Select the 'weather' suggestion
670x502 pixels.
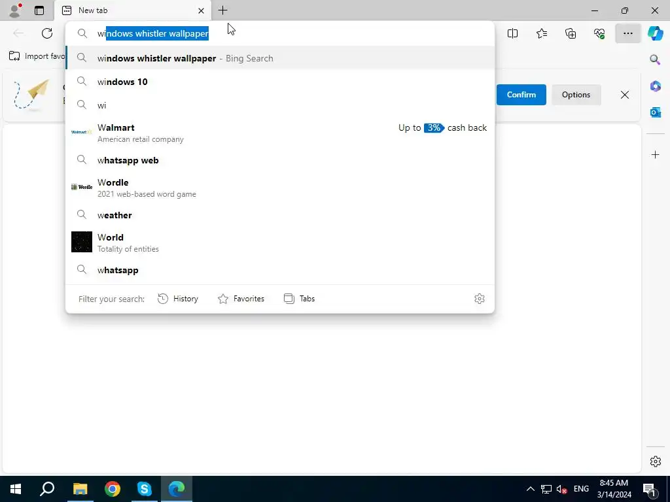point(280,215)
